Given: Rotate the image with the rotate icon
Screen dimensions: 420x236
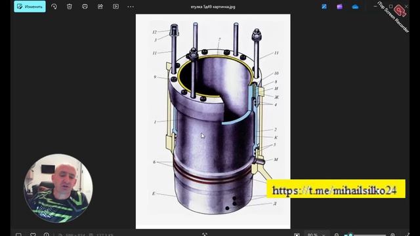Looking at the screenshot, I should coord(54,7).
